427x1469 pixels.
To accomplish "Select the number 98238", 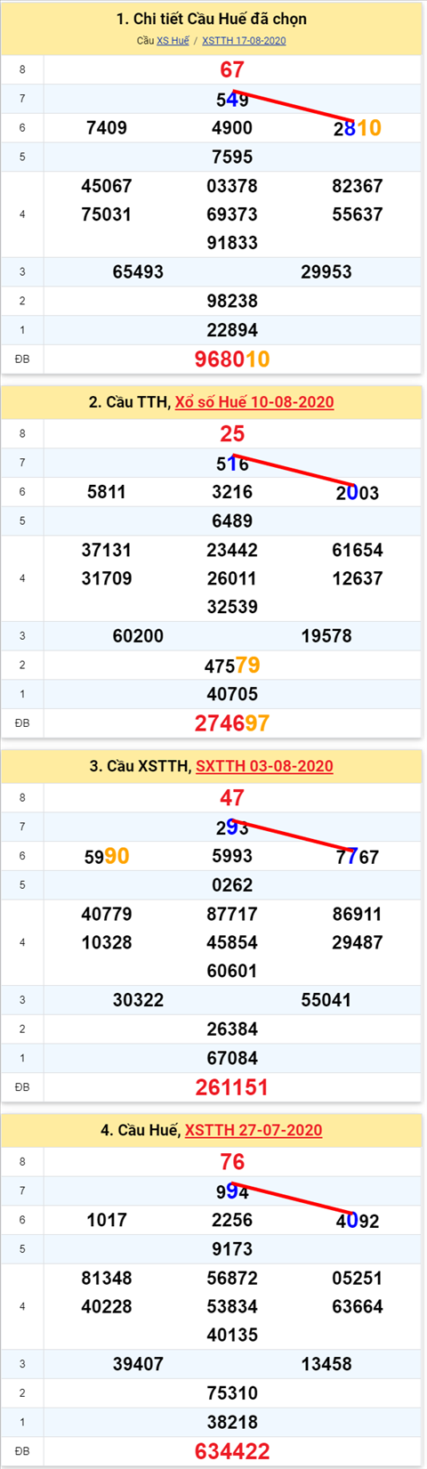I will point(232,301).
